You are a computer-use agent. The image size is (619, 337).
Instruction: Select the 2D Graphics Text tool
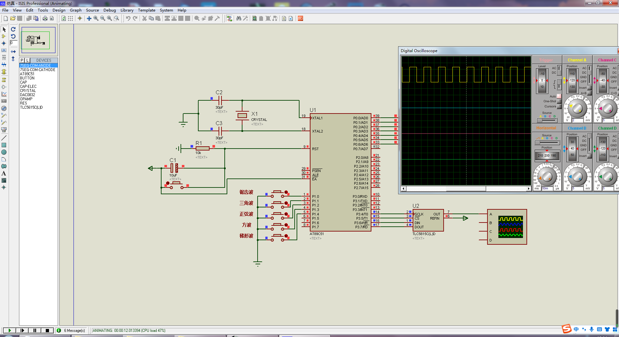pyautogui.click(x=4, y=173)
